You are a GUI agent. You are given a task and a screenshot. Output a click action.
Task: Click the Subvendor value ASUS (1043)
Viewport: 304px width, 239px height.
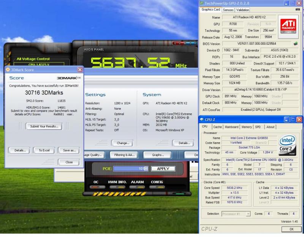pos(279,50)
